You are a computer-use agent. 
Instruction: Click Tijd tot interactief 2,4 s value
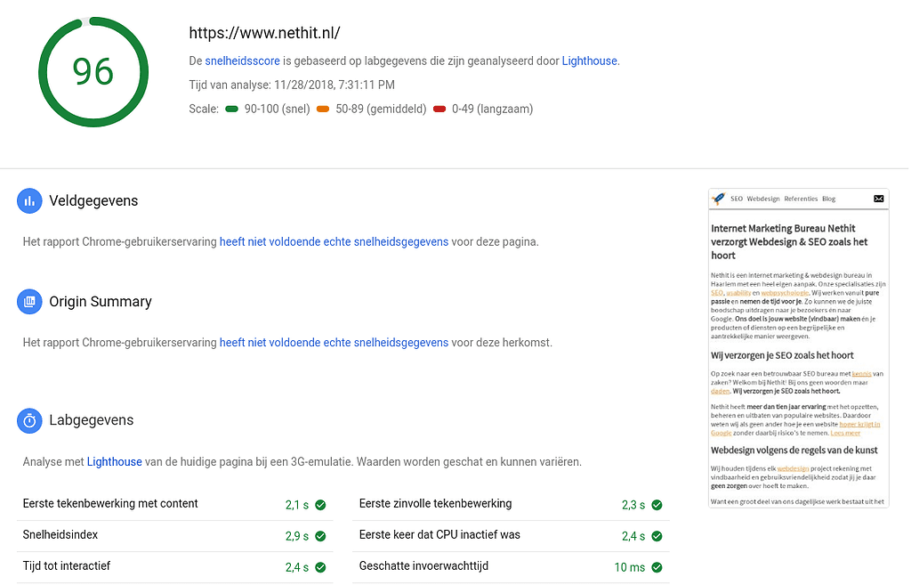click(x=297, y=567)
